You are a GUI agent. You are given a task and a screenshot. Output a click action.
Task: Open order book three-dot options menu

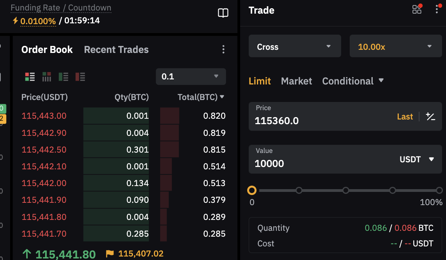(x=223, y=49)
